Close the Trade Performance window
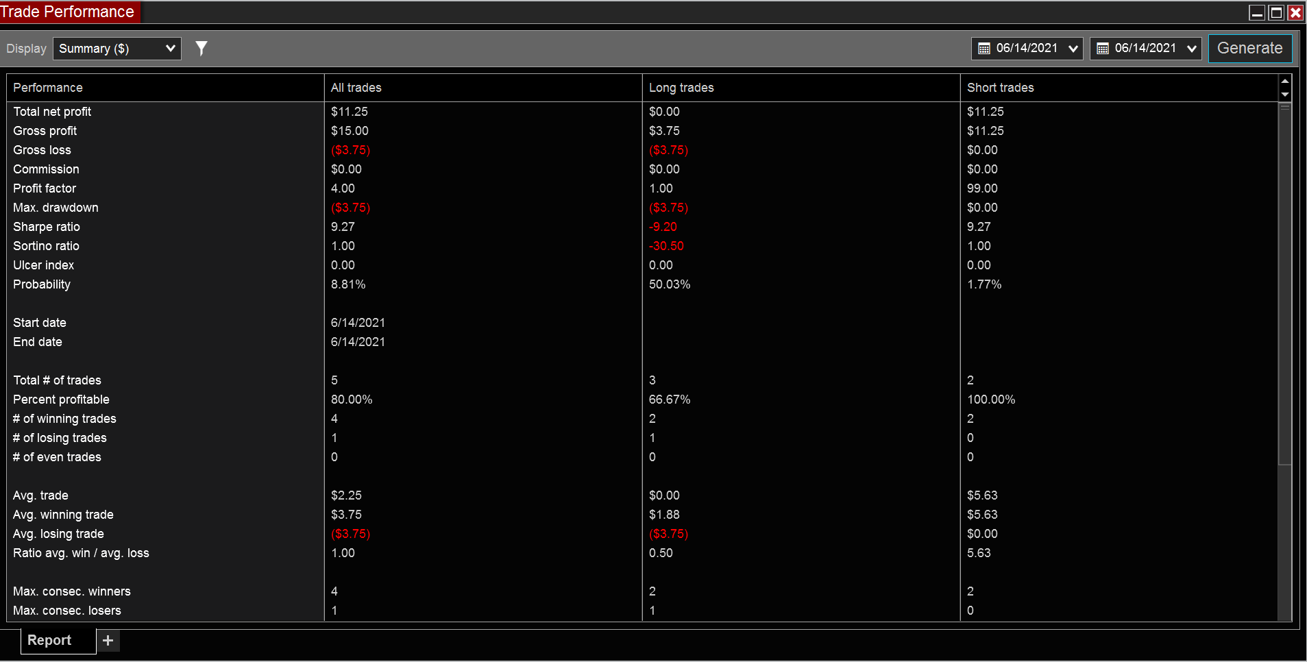Viewport: 1307px width, 662px height. point(1295,12)
